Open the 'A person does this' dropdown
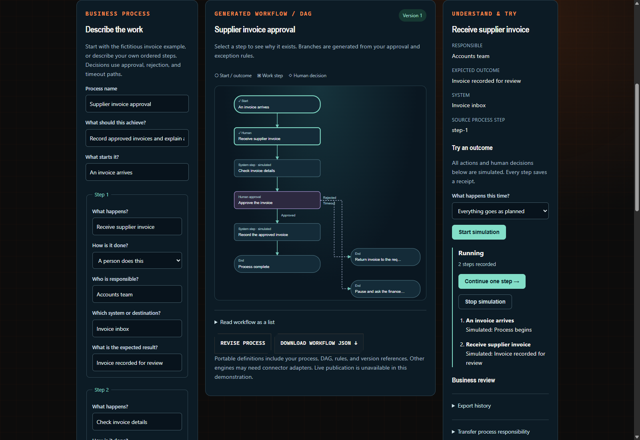The width and height of the screenshot is (640, 440). pos(137,260)
